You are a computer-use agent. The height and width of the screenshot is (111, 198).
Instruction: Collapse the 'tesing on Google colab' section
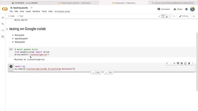[7, 29]
